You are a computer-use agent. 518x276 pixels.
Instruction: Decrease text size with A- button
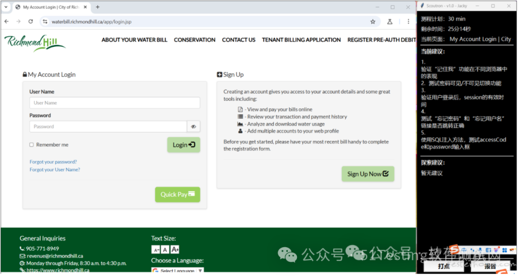click(155, 250)
